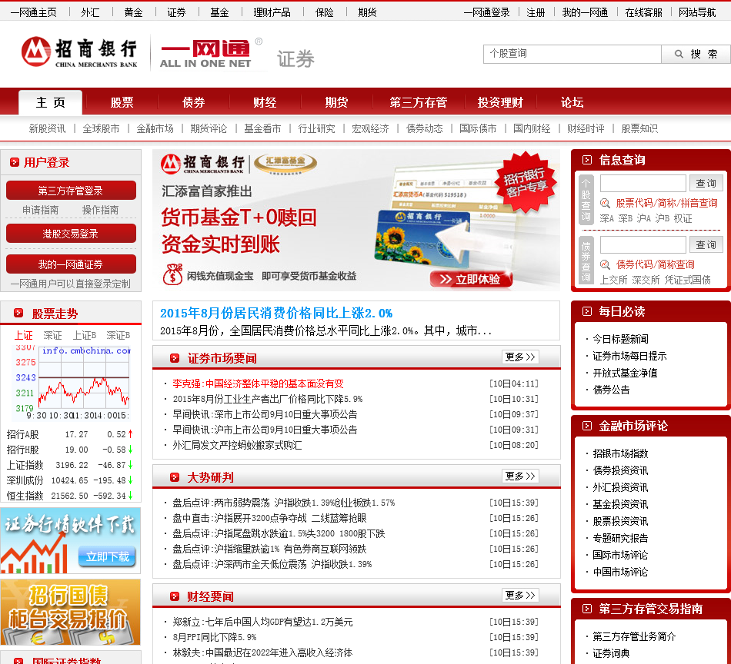Click the 搜索 button
This screenshot has width=731, height=664.
coord(696,54)
